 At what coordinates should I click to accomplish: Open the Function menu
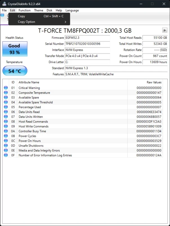point(24,10)
